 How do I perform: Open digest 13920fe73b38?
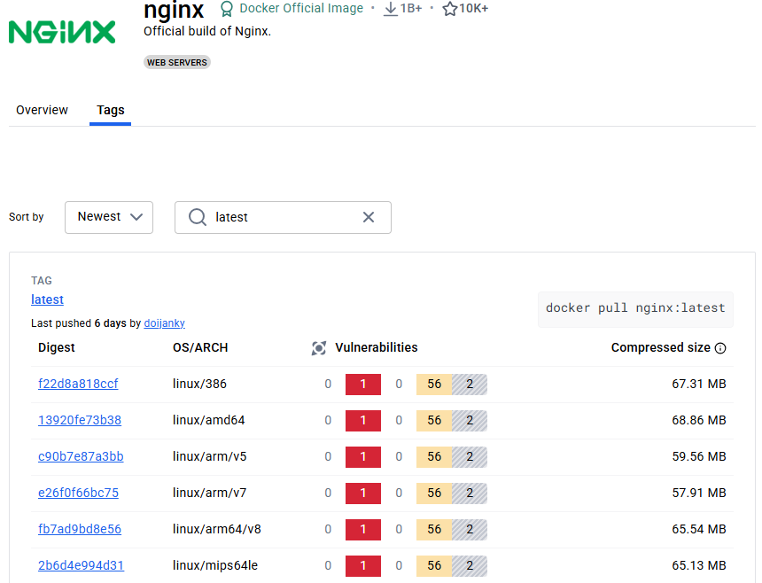click(x=80, y=420)
